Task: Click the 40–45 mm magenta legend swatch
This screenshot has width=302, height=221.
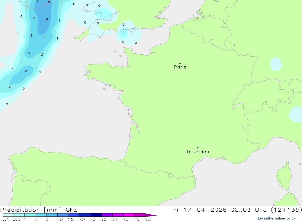Action: pyautogui.click(x=129, y=215)
